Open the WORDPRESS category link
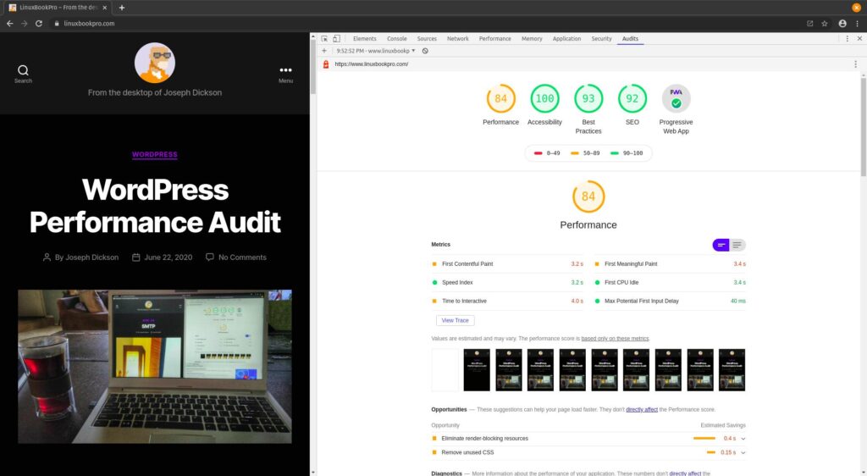The image size is (867, 476). click(155, 155)
